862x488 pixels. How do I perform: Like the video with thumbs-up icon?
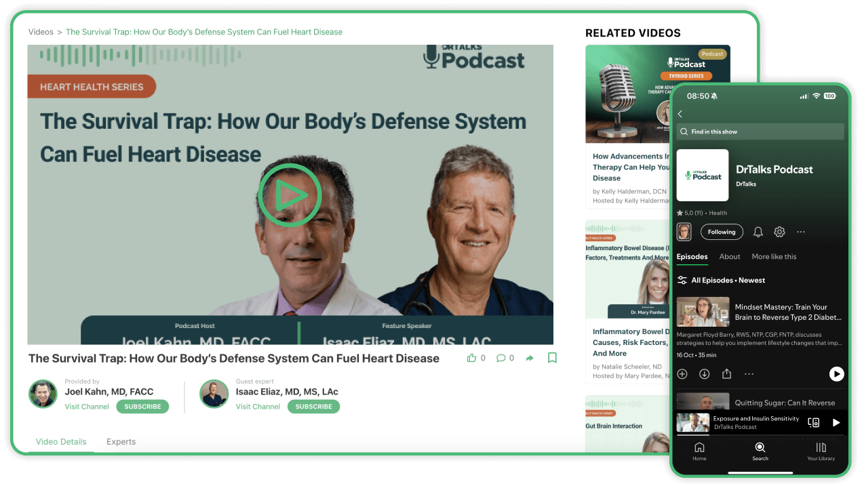[x=472, y=358]
